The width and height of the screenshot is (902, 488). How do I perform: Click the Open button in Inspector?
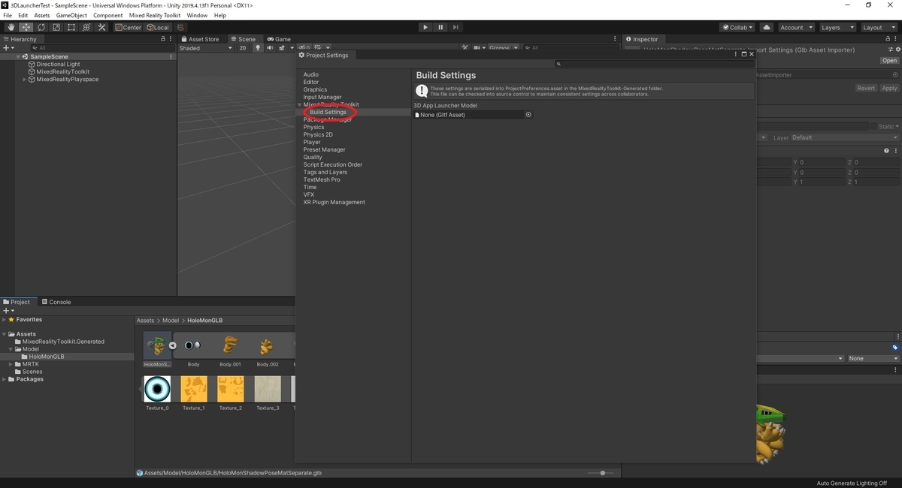(x=890, y=61)
